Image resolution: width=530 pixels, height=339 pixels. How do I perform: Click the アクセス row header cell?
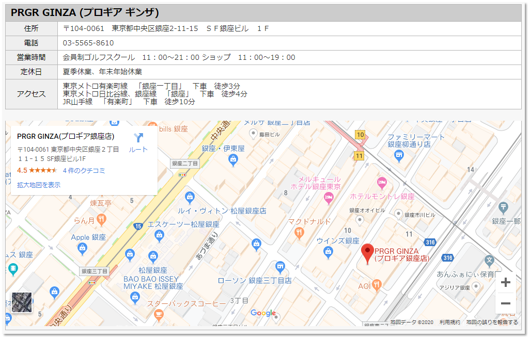32,94
